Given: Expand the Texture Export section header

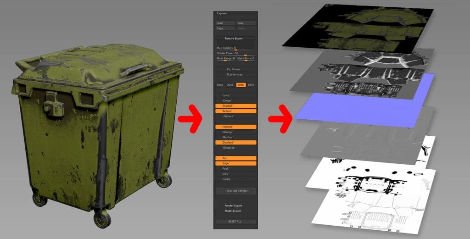Looking at the screenshot, I should [235, 39].
